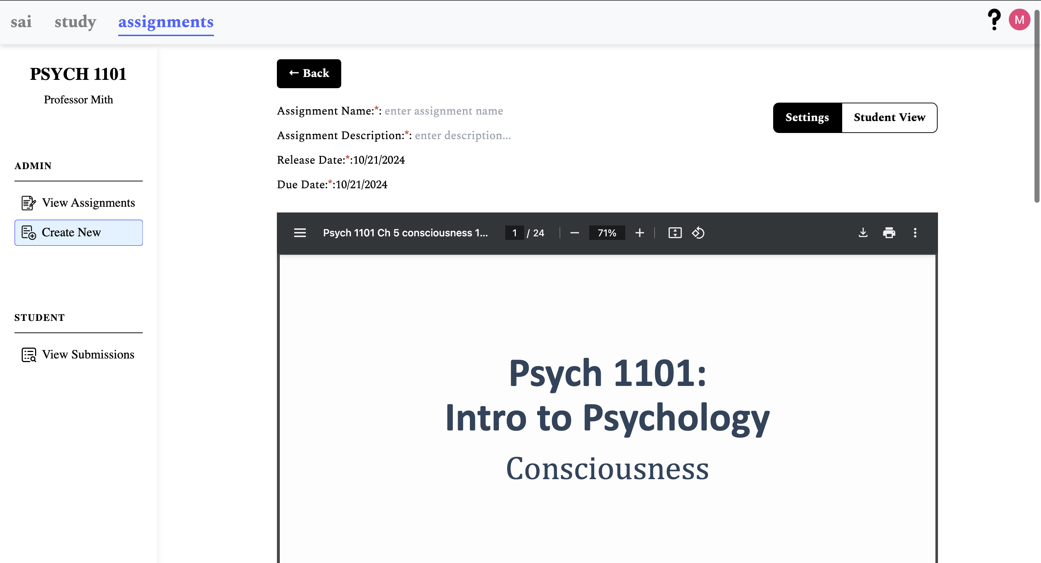This screenshot has height=563, width=1041.
Task: Select the Settings toggle option
Action: coord(807,117)
